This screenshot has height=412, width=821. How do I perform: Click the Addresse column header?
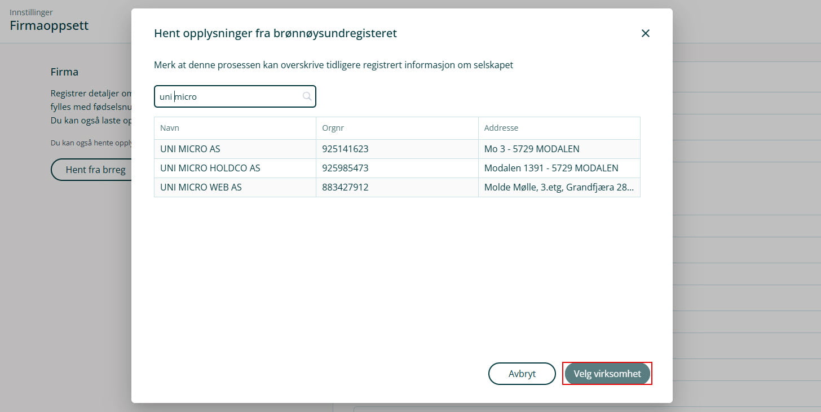(x=501, y=128)
